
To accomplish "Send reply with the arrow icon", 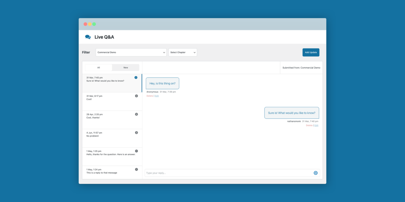I will pyautogui.click(x=315, y=173).
